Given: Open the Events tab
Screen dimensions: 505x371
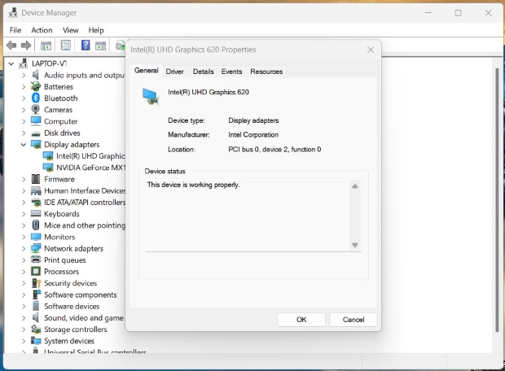Looking at the screenshot, I should (231, 72).
